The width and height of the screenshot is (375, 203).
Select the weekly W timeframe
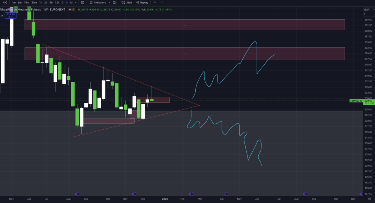(x=67, y=3)
